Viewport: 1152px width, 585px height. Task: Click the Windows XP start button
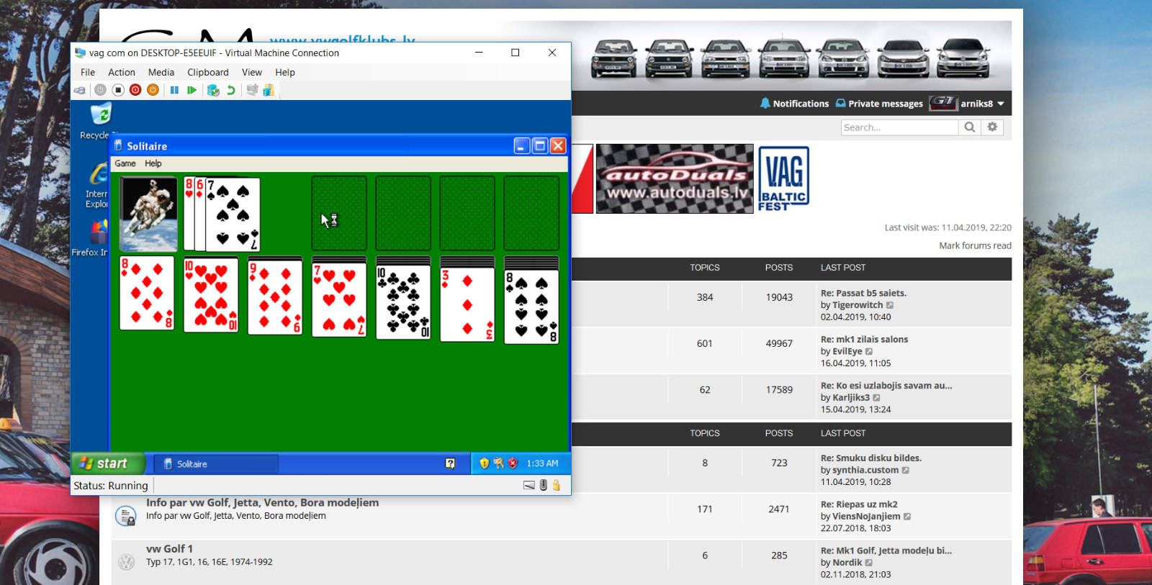108,463
